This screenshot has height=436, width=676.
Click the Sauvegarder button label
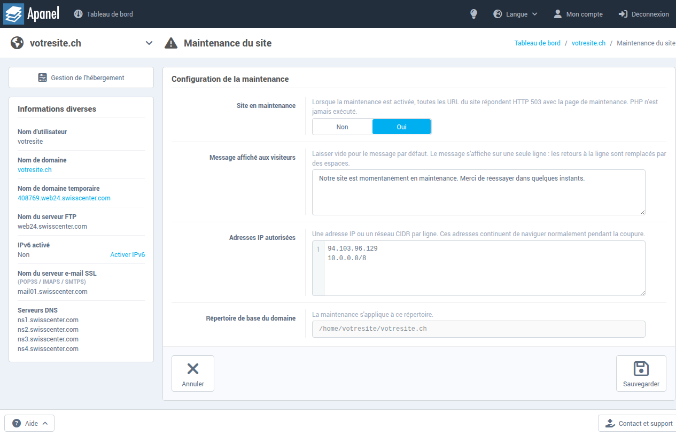click(x=641, y=384)
